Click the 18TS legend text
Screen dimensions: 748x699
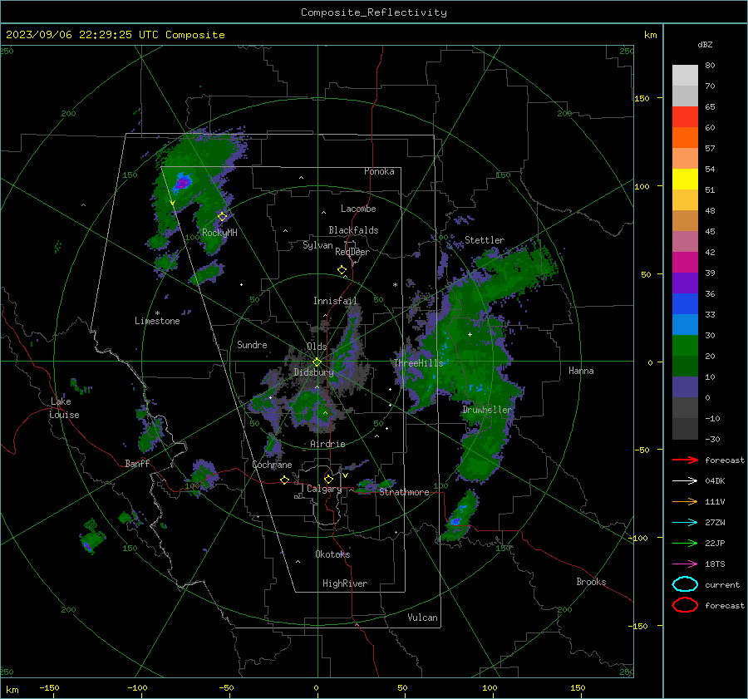(x=715, y=564)
